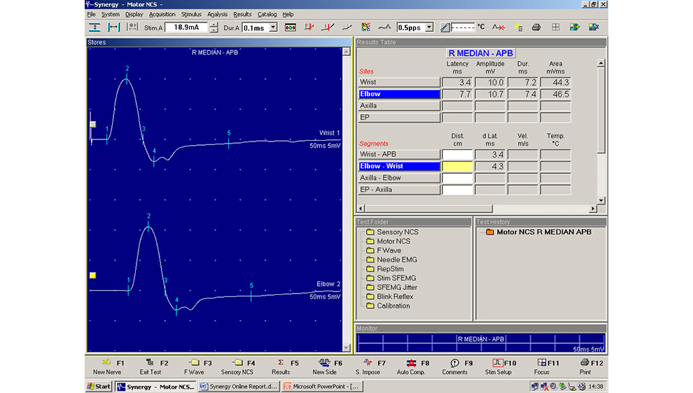
Task: Click the printer icon in top toolbar
Action: pyautogui.click(x=536, y=27)
